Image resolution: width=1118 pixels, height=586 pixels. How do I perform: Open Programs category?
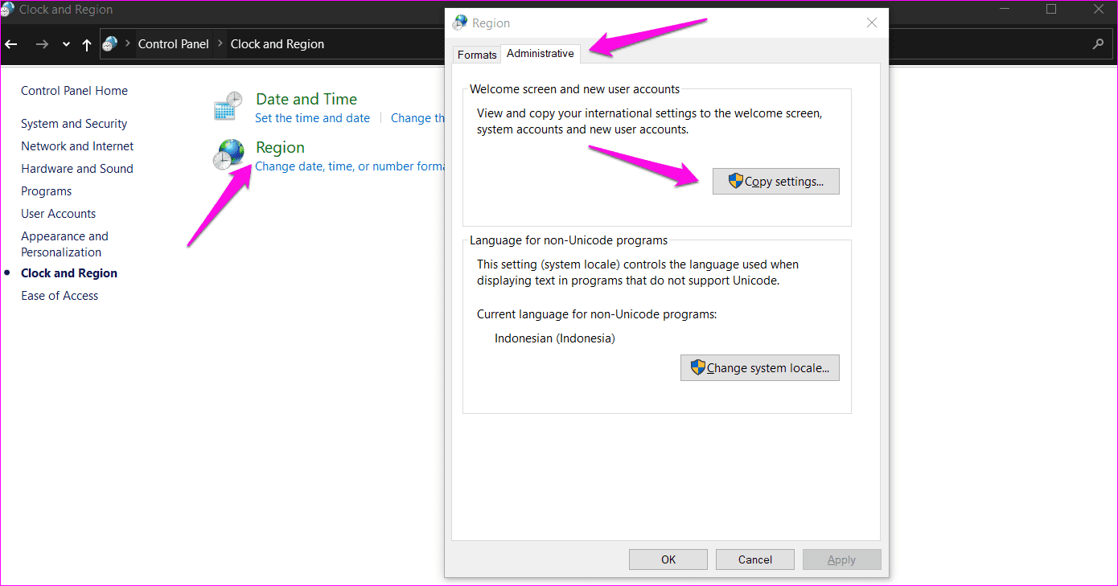coord(47,191)
